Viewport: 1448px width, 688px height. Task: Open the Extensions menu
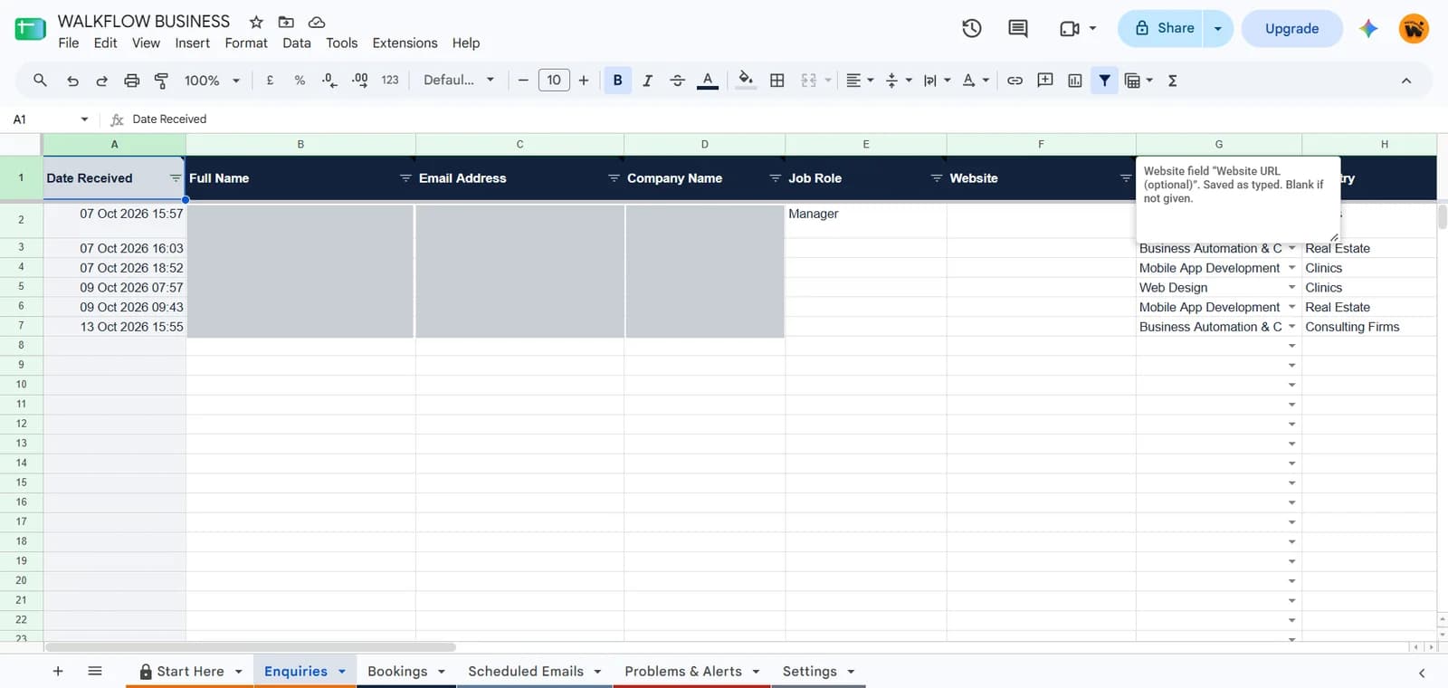click(x=405, y=43)
